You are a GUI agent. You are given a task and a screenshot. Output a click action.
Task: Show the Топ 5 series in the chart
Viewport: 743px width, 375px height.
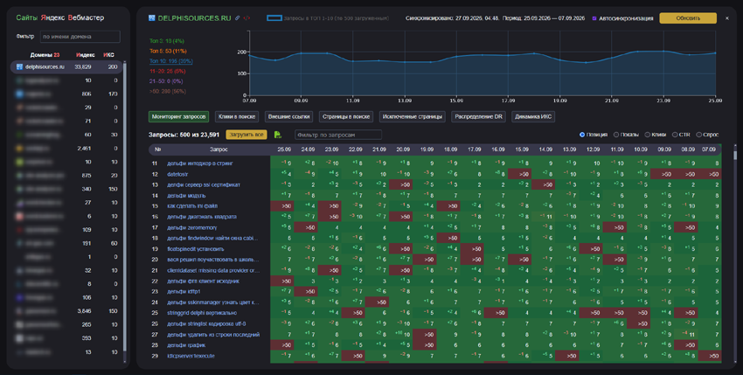tap(168, 52)
